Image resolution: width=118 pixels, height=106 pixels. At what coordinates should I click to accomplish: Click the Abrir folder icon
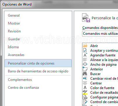coord(85,46)
